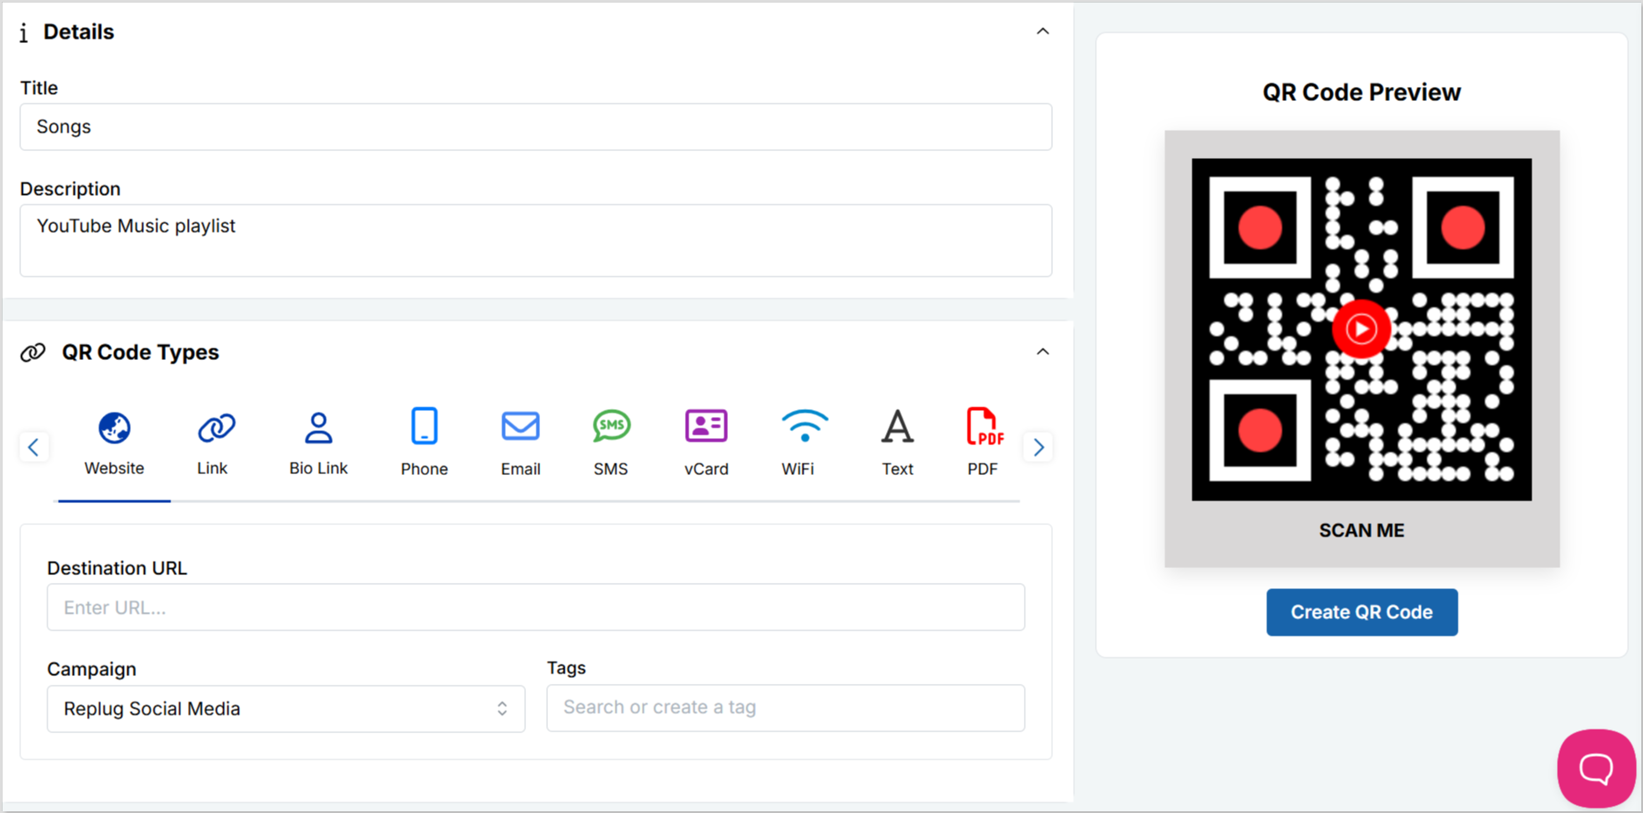The image size is (1643, 813).
Task: Click the Title input field
Action: pyautogui.click(x=536, y=126)
